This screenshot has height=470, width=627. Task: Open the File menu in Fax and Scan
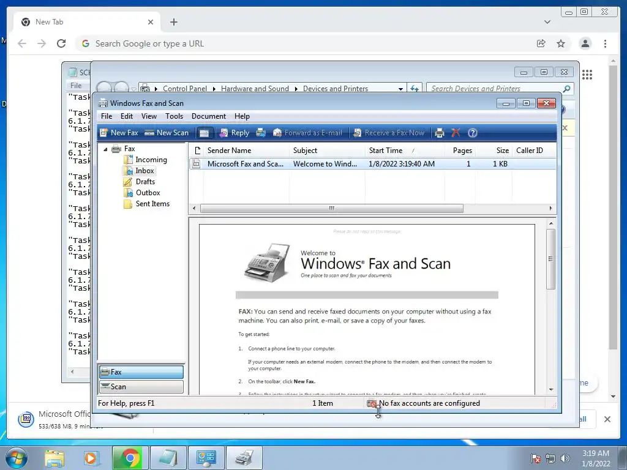click(107, 116)
